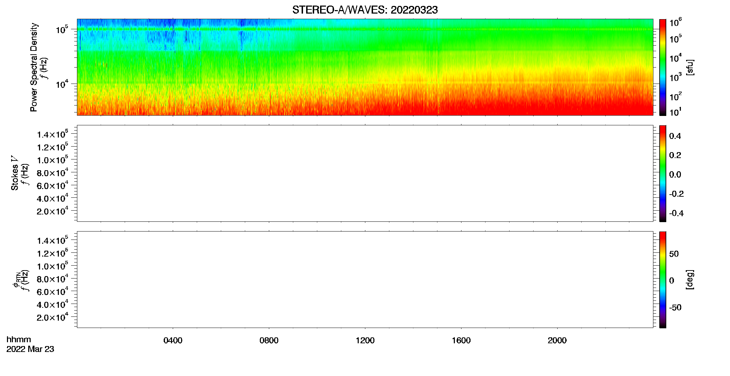Image resolution: width=730 pixels, height=376 pixels.
Task: Click the 10^6 label on the top colorbar
Action: coord(676,22)
